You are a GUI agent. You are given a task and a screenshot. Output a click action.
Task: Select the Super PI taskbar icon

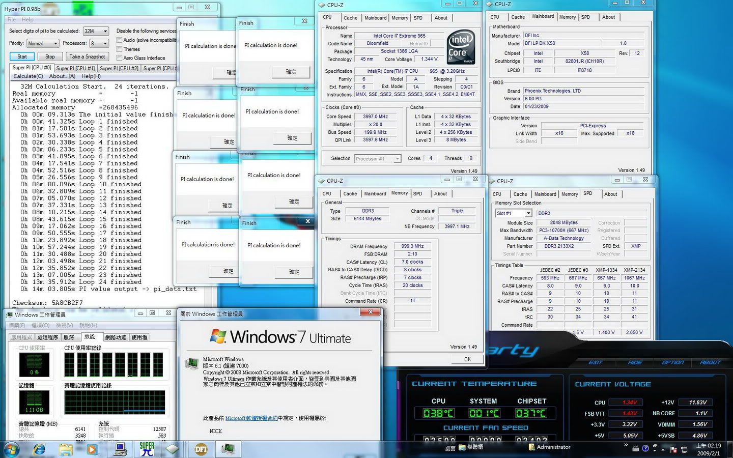(x=147, y=449)
